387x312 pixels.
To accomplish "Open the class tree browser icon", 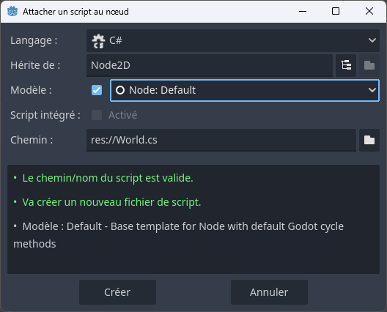I will point(346,65).
